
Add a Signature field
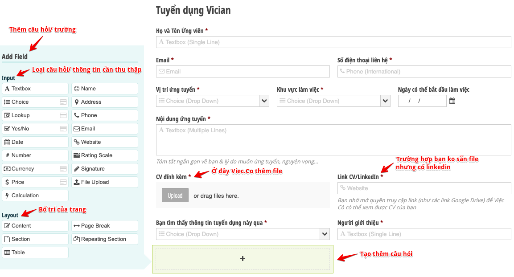(105, 169)
